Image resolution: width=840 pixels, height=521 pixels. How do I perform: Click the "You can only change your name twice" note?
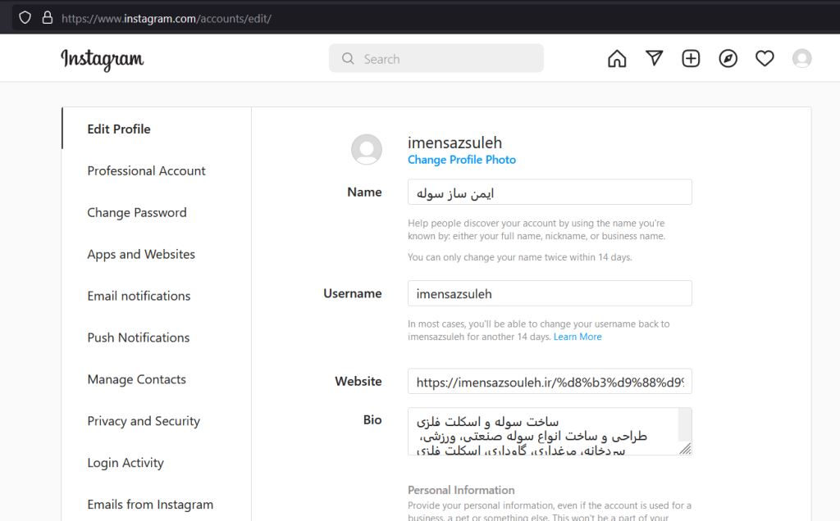click(519, 257)
